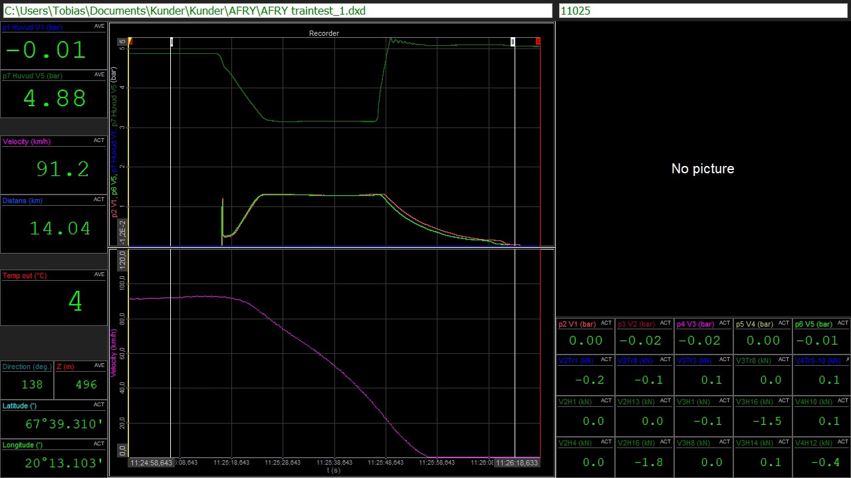851x478 pixels.
Task: Click the white cursor I marker in Recorder
Action: (x=172, y=42)
